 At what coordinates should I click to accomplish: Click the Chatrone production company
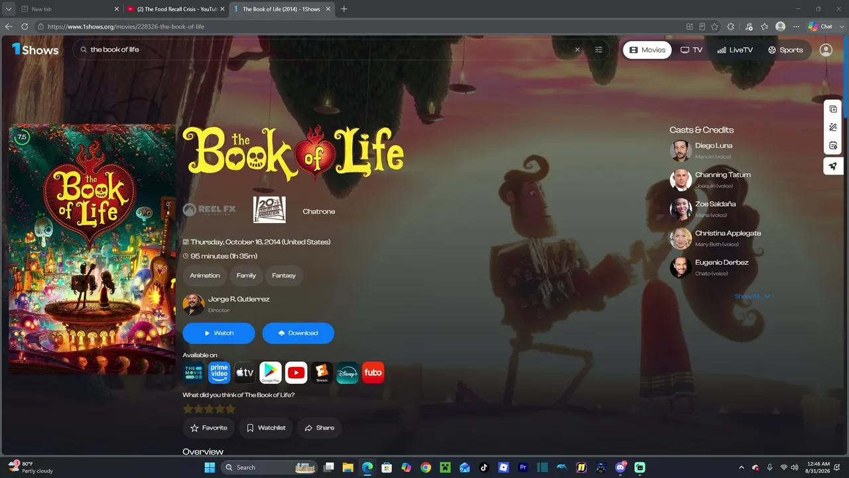319,212
